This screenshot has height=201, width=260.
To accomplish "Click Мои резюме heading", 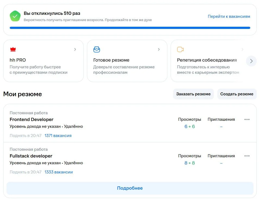I will coord(22,94).
